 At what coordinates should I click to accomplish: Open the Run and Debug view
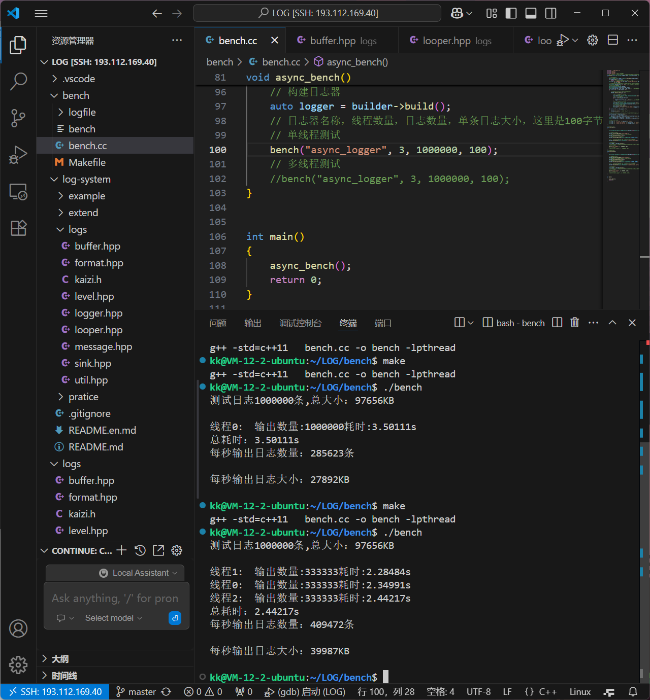18,155
